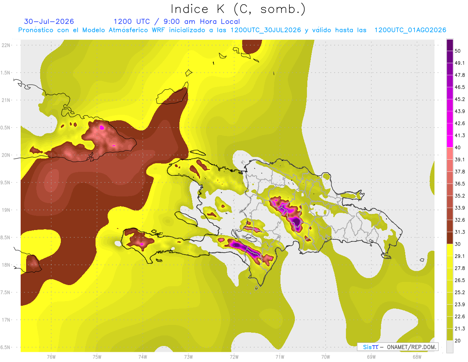This screenshot has width=468, height=362.
Task: Click the "25.2" colorbar label
Action: 459,292
